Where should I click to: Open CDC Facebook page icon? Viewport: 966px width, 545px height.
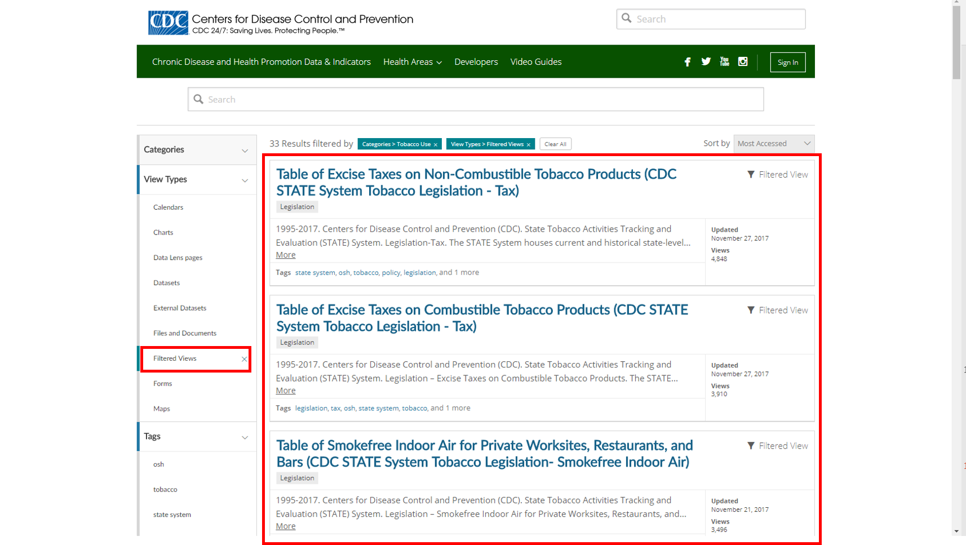pos(688,62)
